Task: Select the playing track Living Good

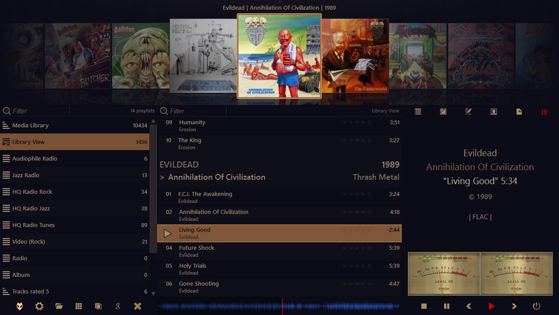Action: 279,234
